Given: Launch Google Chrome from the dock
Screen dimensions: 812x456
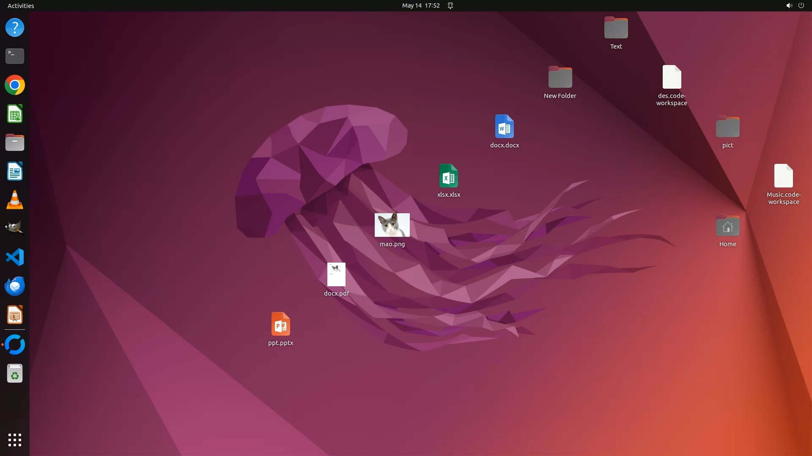Looking at the screenshot, I should coord(15,85).
